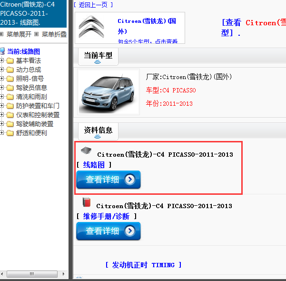This screenshot has width=286, height=281.
Task: Click 查看详细 button under 维修手册/诊断
Action: (108, 231)
